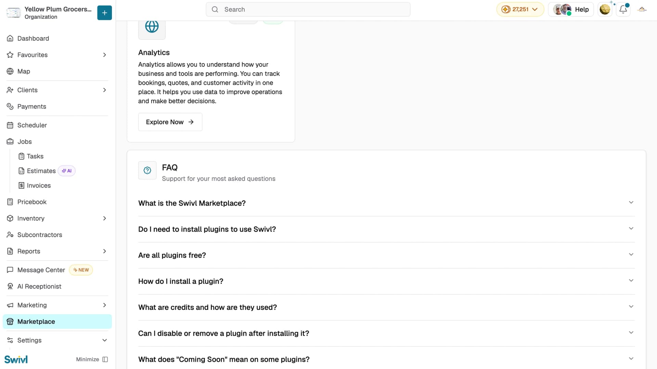This screenshot has width=657, height=369.
Task: Click the plus create button
Action: [104, 13]
